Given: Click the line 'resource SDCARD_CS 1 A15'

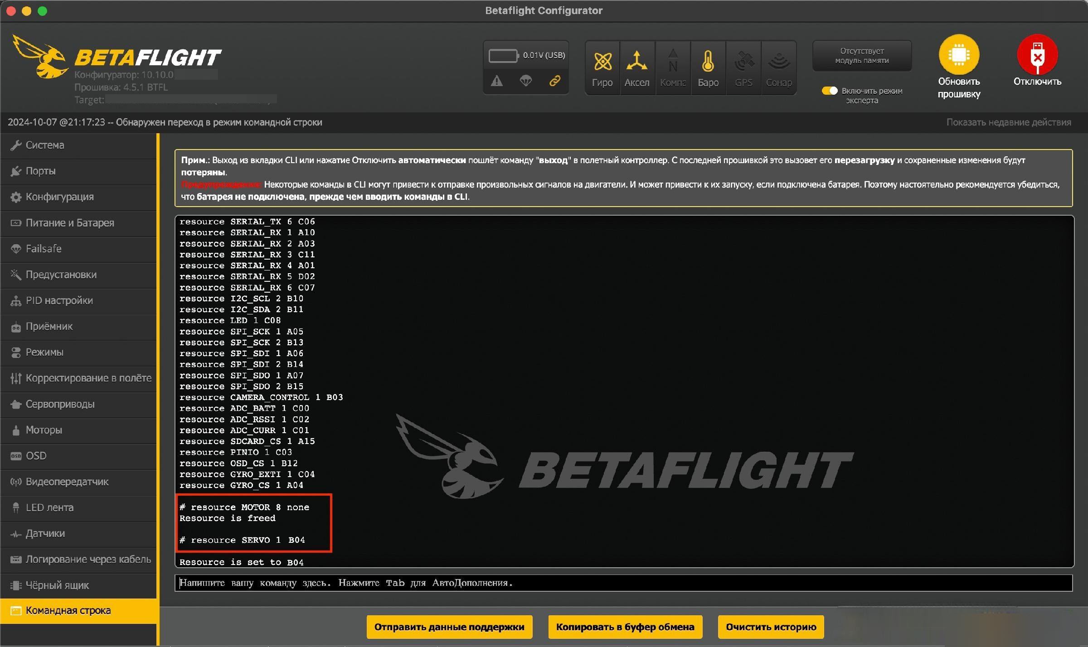Looking at the screenshot, I should pos(247,441).
